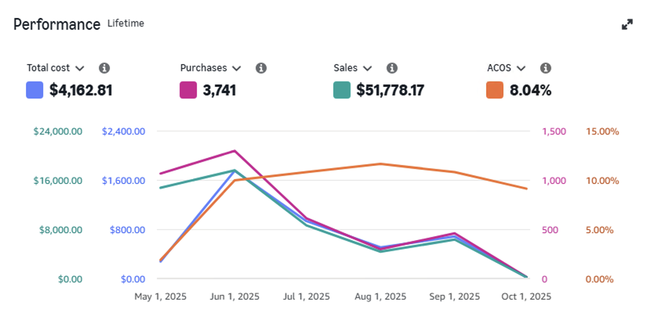Viewport: 654px width, 331px height.
Task: Click the $1,600.00 cost axis label
Action: point(124,181)
